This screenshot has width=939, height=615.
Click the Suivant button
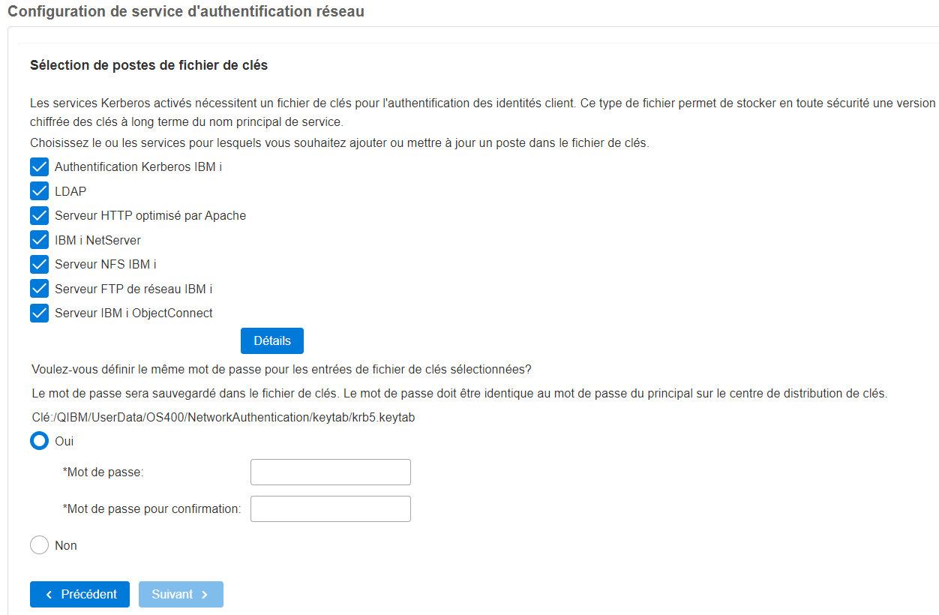point(181,594)
